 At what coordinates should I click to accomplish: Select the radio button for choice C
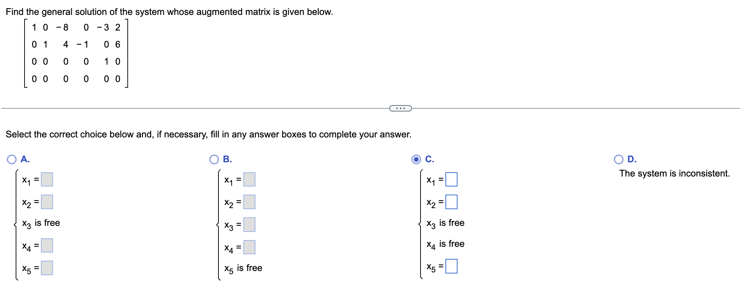[416, 159]
